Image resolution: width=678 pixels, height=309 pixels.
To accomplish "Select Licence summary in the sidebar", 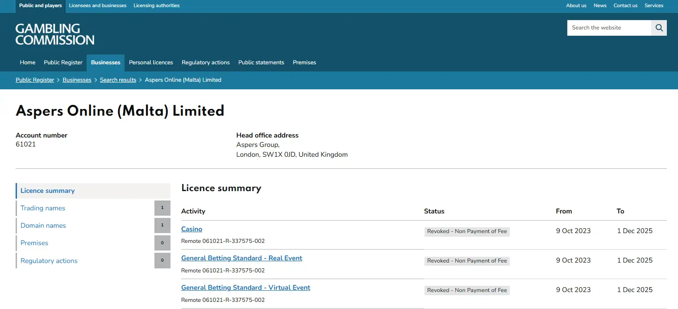I will click(x=93, y=191).
